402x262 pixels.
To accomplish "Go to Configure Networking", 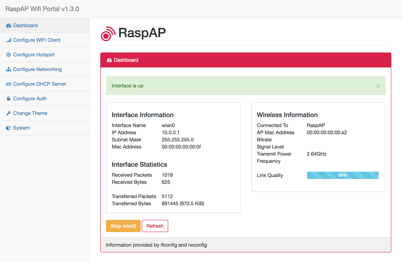I will click(45, 69).
